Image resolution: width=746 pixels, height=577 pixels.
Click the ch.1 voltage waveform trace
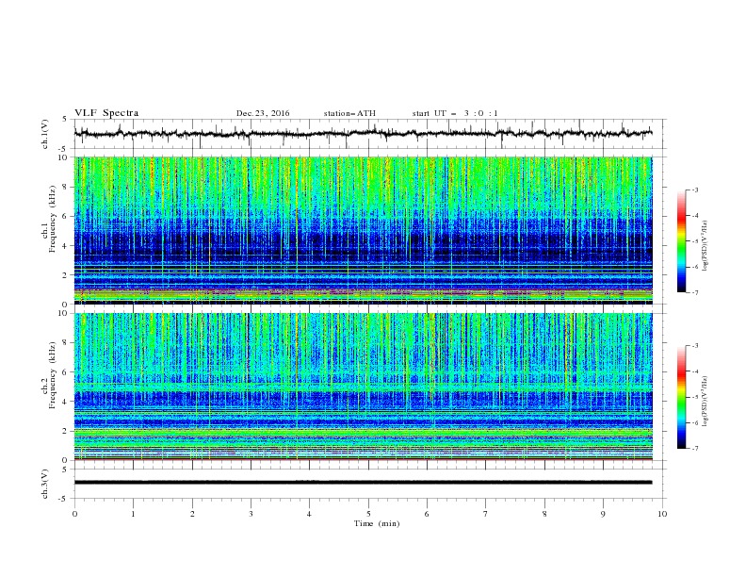tap(363, 133)
